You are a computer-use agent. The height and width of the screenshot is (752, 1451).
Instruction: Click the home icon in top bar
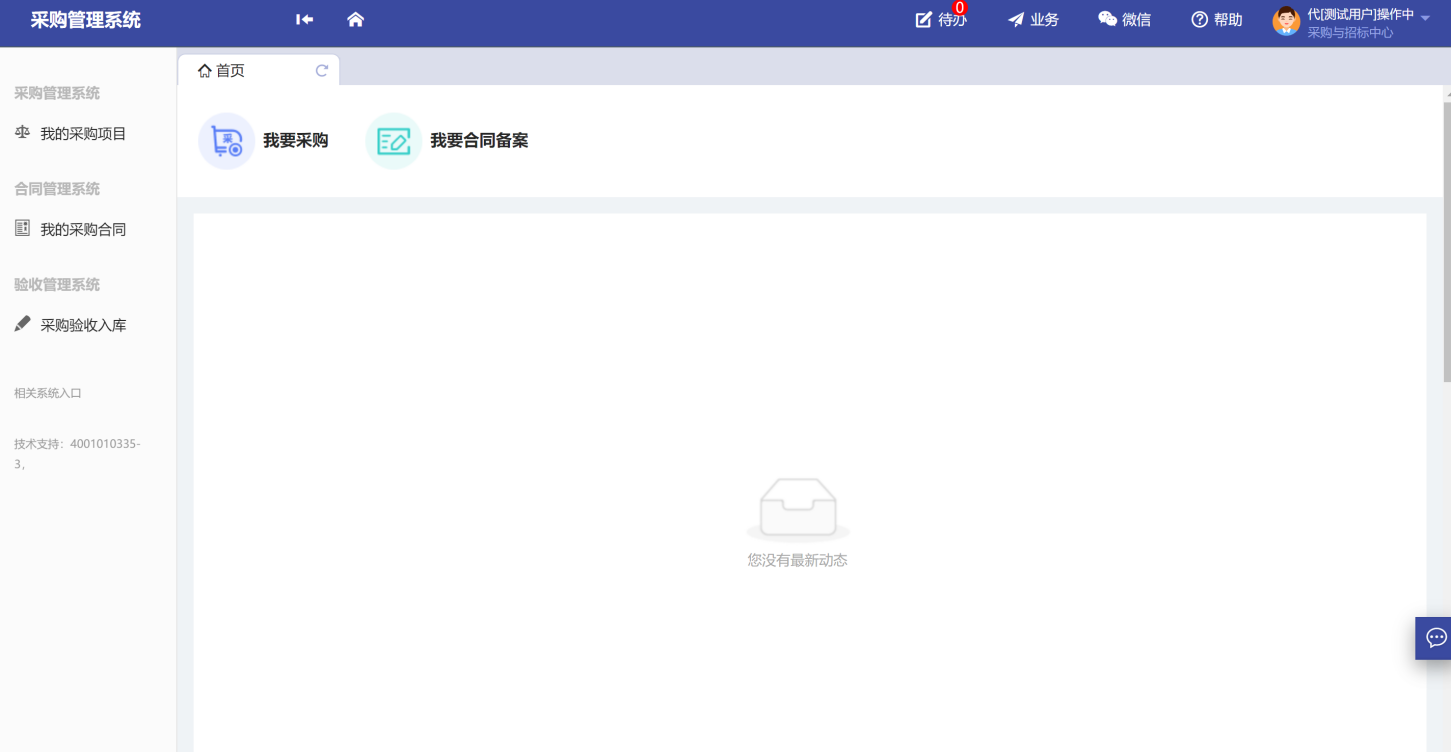tap(355, 20)
